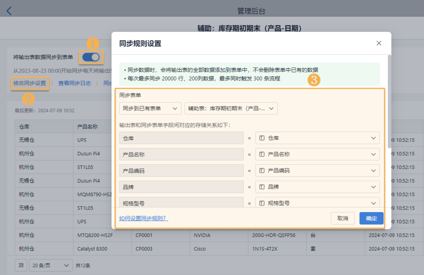Viewport: 424px width, 275px height.
Task: Click the jump-to-top icon left of pagination
Action: [21, 265]
